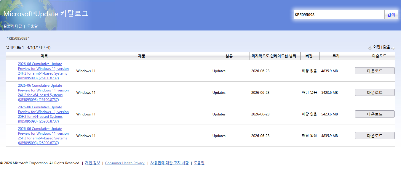Image resolution: width=401 pixels, height=169 pixels.
Task: Click 해당 없음 version in 25H2 arm64 row
Action: (x=309, y=136)
